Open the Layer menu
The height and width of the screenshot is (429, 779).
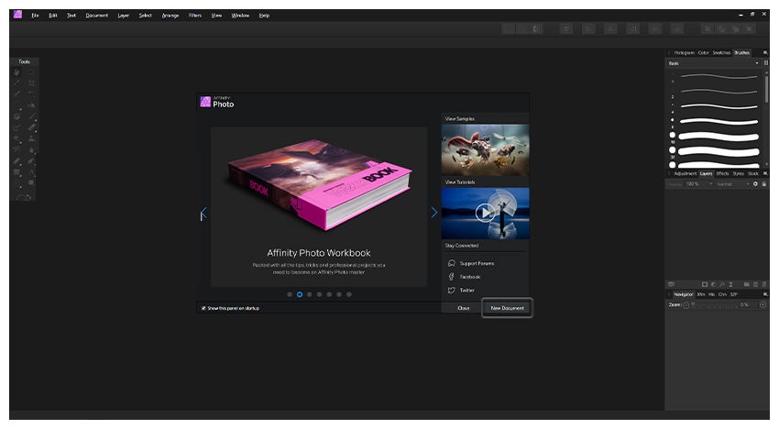pos(123,16)
